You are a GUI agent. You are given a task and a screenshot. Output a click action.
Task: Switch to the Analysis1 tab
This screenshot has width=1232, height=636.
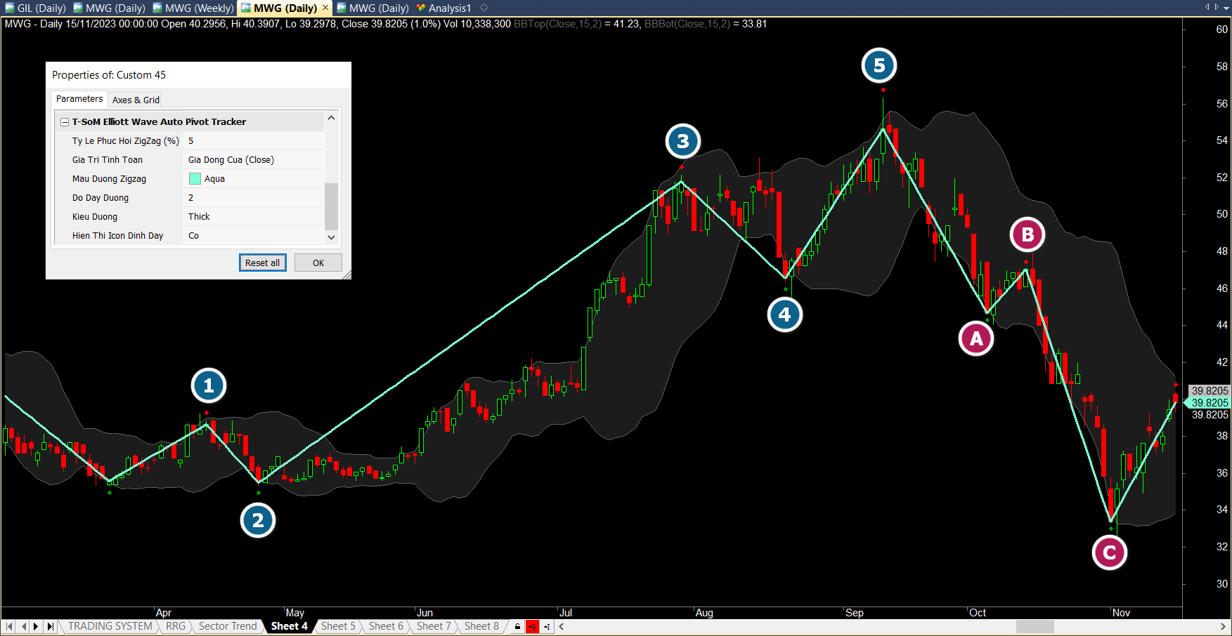point(443,8)
